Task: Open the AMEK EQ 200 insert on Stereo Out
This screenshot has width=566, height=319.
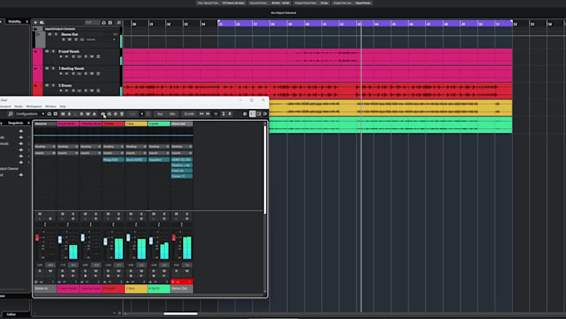Action: pyautogui.click(x=181, y=159)
